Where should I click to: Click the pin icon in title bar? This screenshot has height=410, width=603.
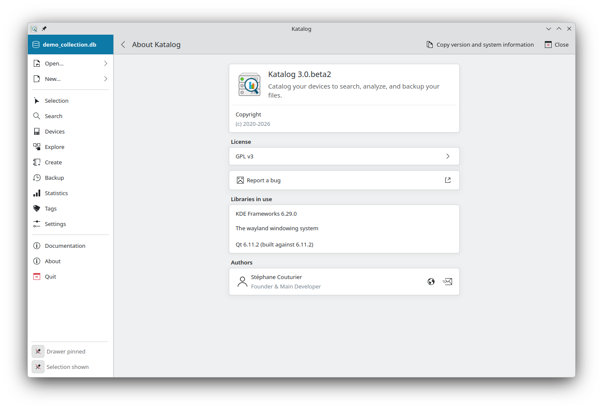pos(44,29)
